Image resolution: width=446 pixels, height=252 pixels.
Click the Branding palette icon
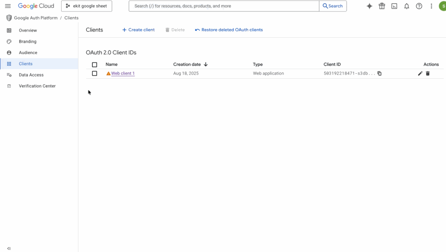[9, 41]
